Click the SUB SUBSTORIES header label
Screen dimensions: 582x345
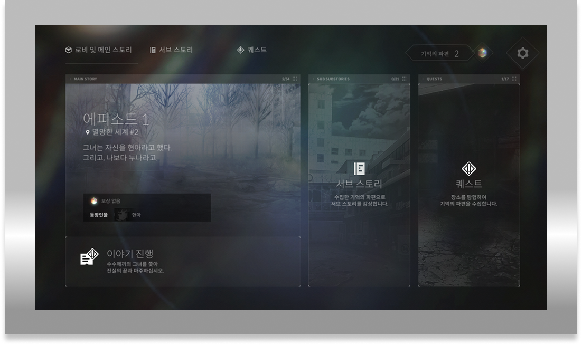click(x=333, y=79)
